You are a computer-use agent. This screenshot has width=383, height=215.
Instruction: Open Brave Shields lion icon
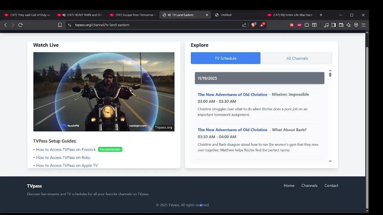click(253, 25)
